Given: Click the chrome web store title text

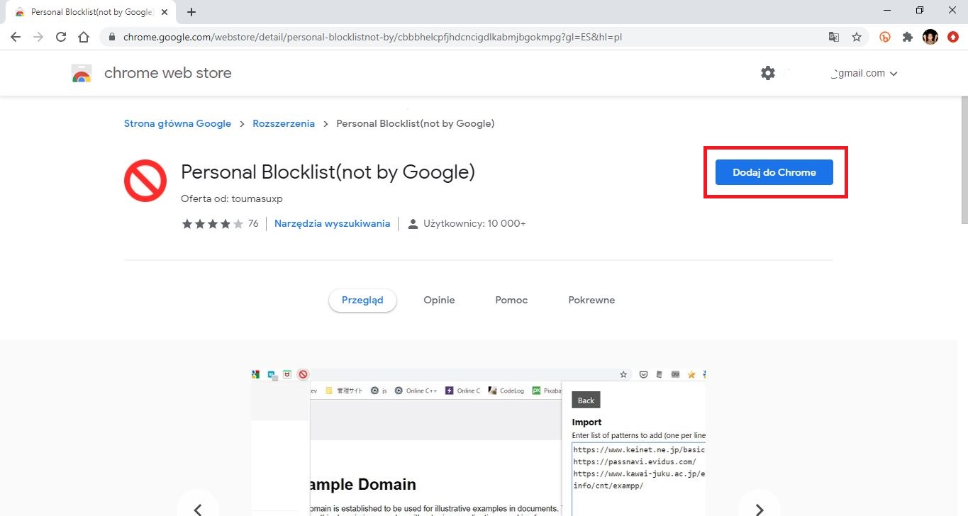Looking at the screenshot, I should (x=167, y=73).
